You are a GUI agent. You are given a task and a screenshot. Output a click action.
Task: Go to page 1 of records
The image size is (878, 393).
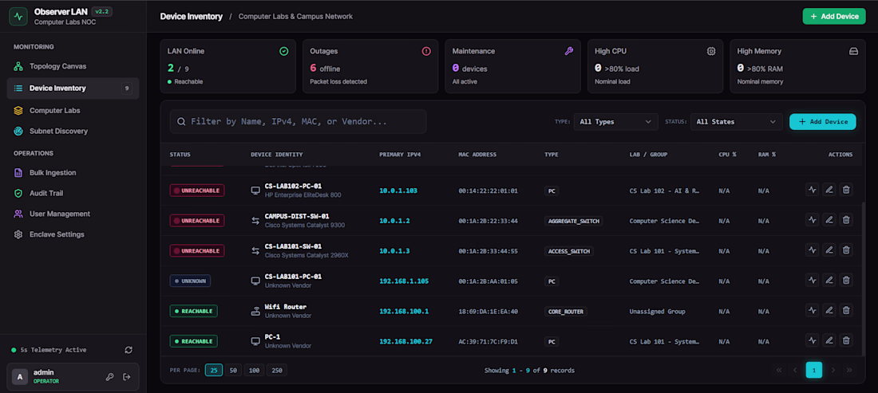click(813, 370)
